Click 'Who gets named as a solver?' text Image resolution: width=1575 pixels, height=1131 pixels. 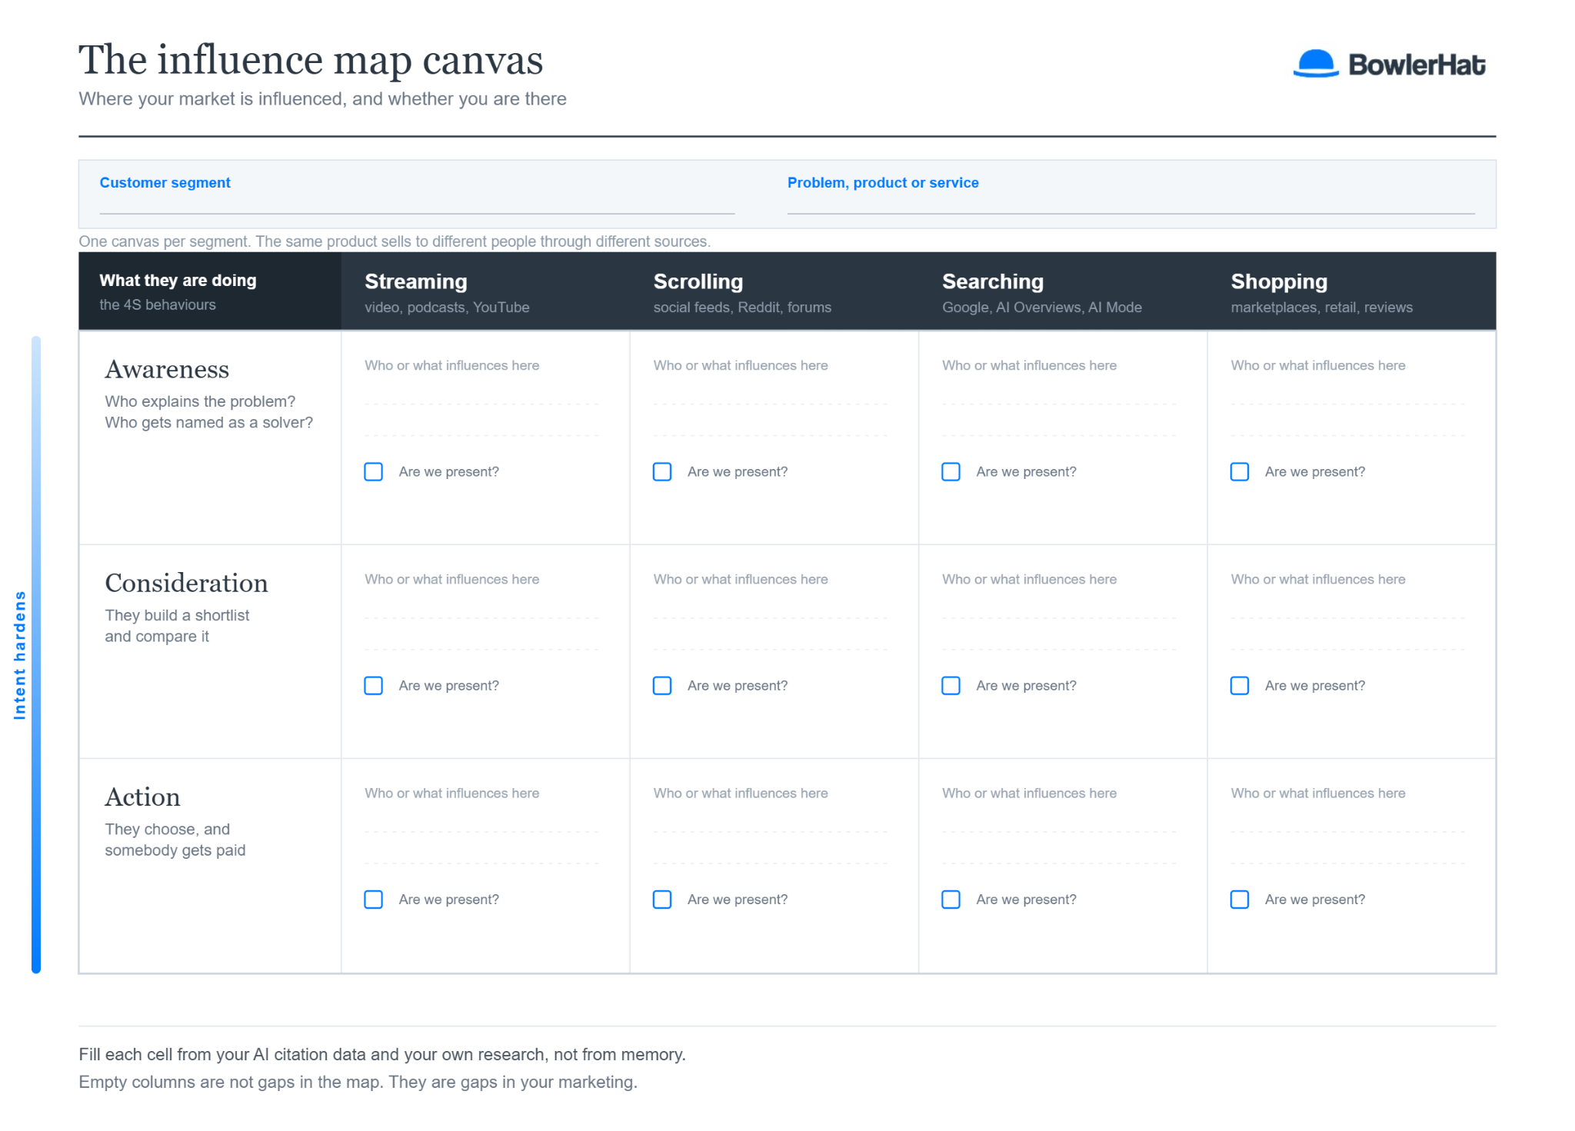209,422
